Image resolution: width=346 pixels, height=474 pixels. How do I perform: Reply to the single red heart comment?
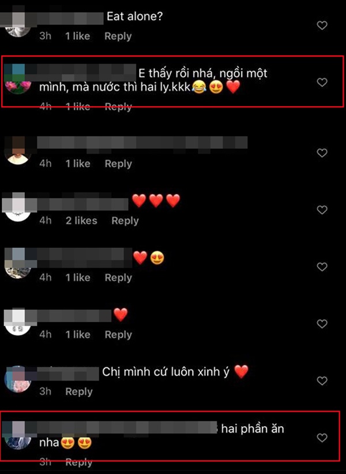click(118, 335)
